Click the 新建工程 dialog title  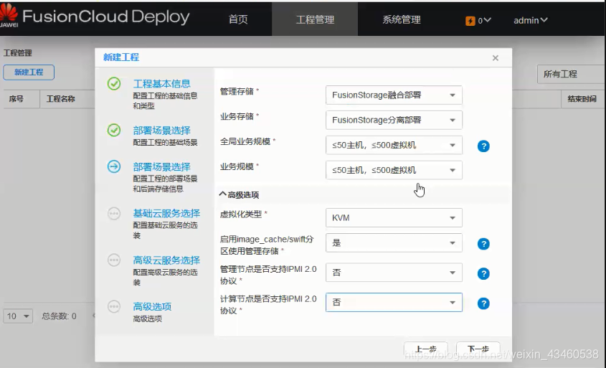point(121,57)
